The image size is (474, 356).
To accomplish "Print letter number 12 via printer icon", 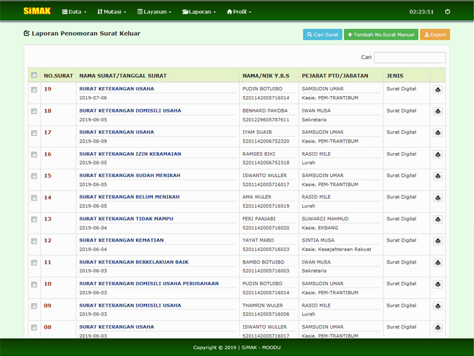I will 438,241.
